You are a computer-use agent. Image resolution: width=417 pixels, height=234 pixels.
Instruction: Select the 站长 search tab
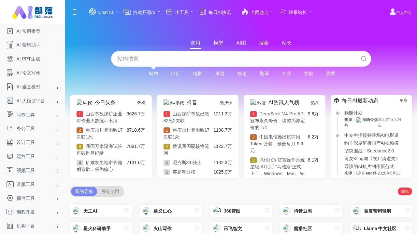[x=287, y=43]
